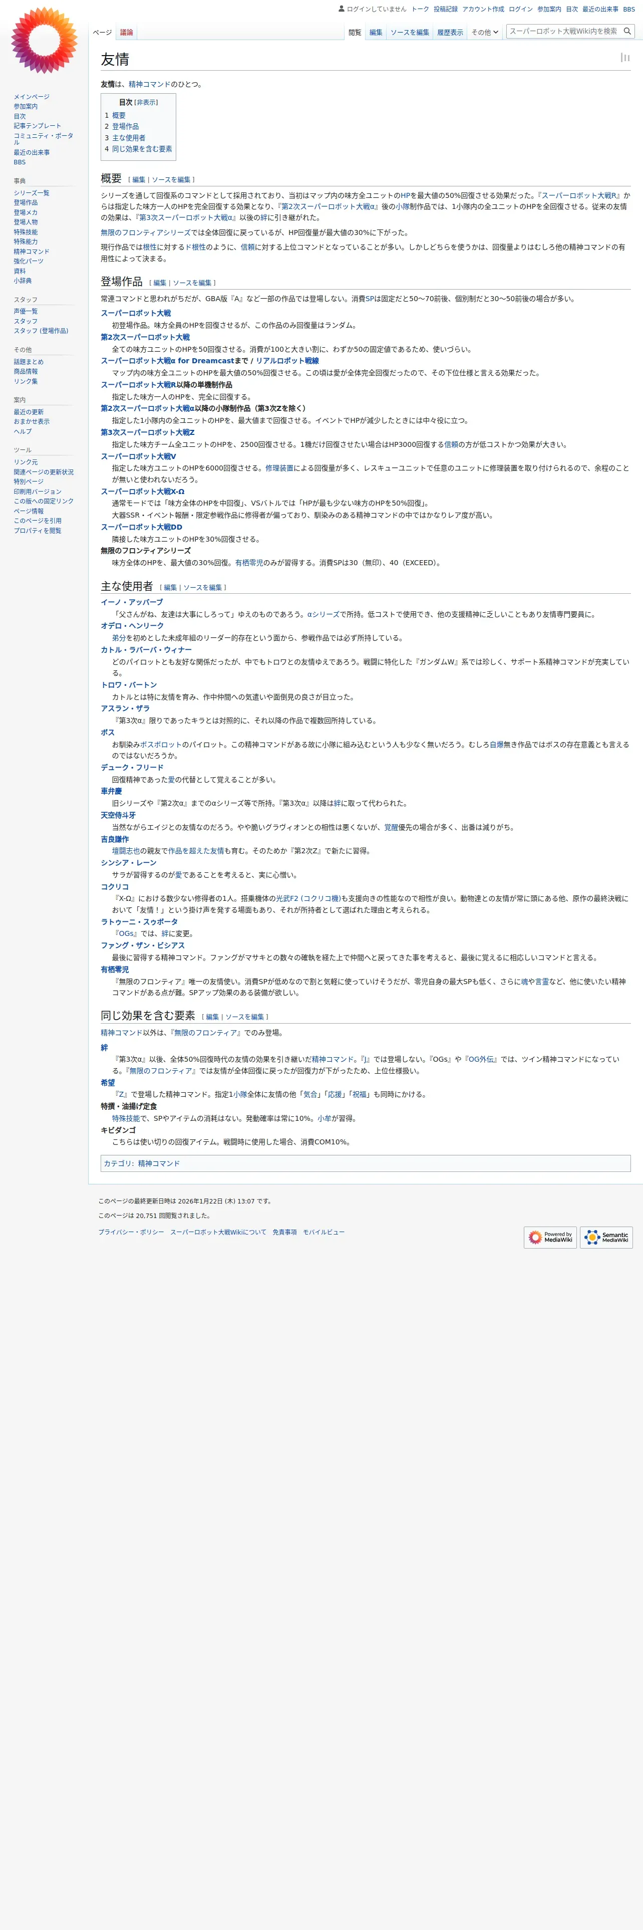Open プライバシー・ポリシー footer link
The image size is (643, 1930).
(131, 1233)
